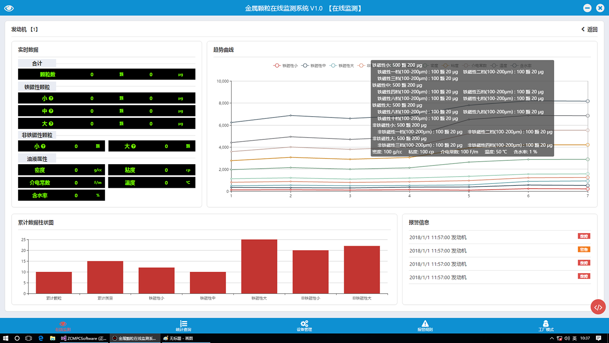Viewport: 609px width, 343px height.
Task: Toggle 铁磁性大 series in chart legend
Action: (x=342, y=66)
